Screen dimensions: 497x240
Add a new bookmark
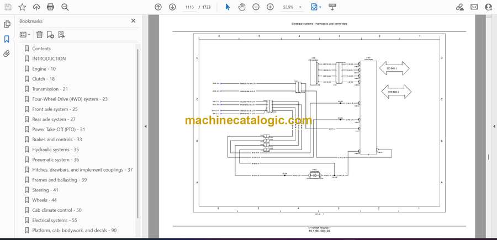pos(50,34)
